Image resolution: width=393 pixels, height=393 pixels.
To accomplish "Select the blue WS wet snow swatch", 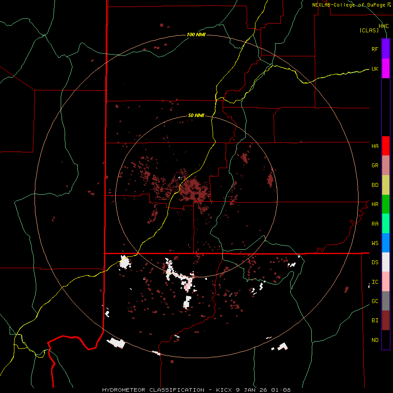I will [386, 243].
